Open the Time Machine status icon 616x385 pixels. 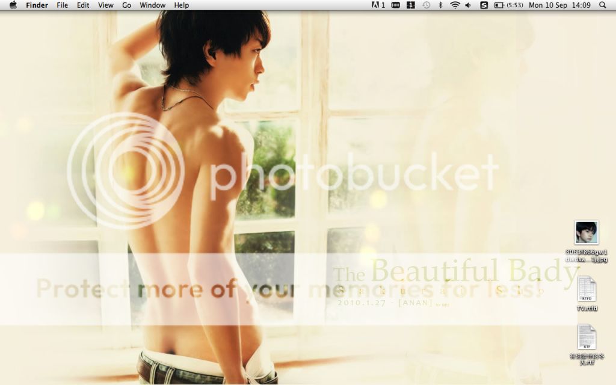click(426, 5)
